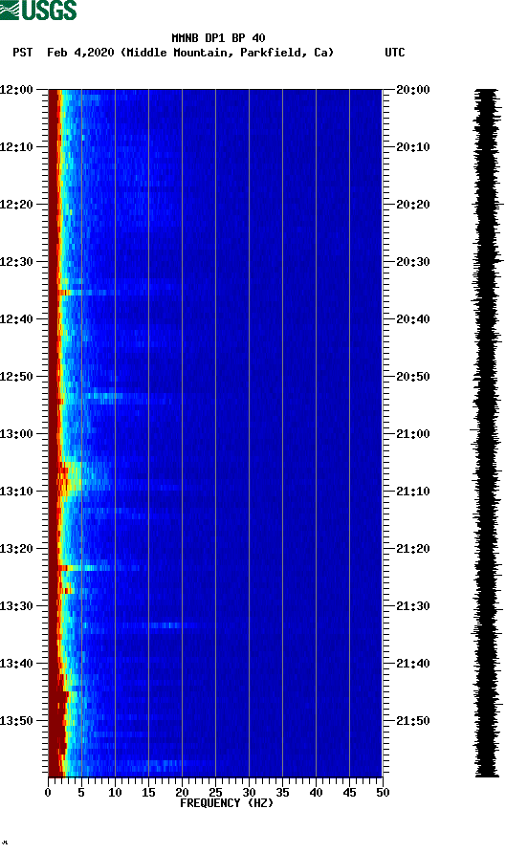Click the 30 Hz frequency axis label

(x=250, y=793)
